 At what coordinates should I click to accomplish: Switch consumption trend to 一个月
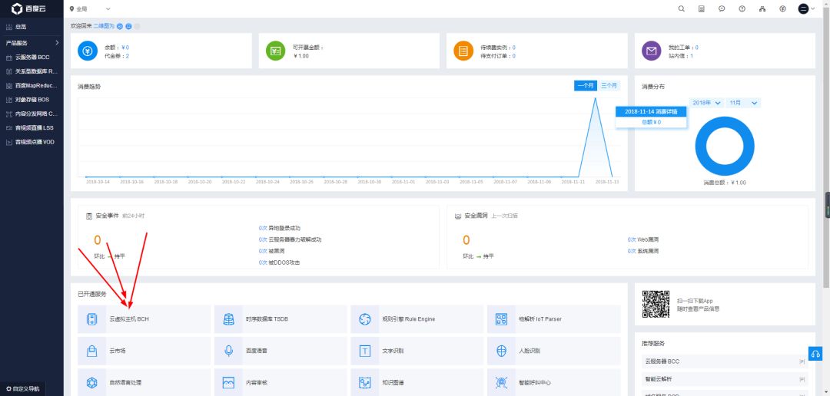(x=585, y=86)
